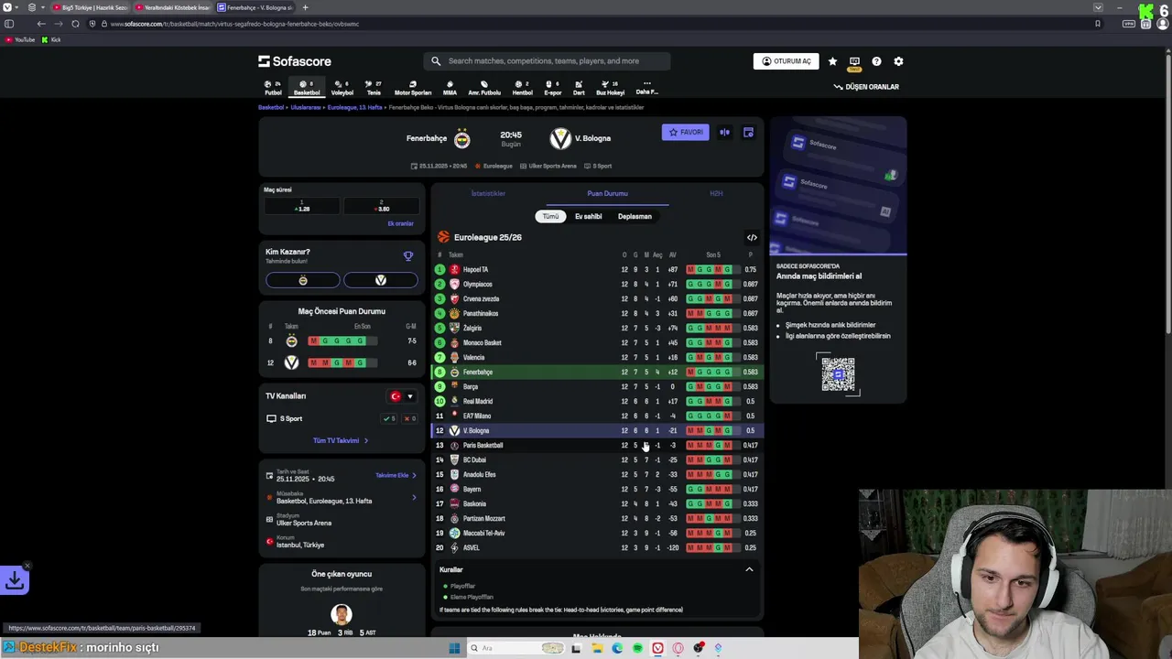Open Hapoel TA row in standings
Viewport: 1172px width, 659px height.
coord(597,269)
